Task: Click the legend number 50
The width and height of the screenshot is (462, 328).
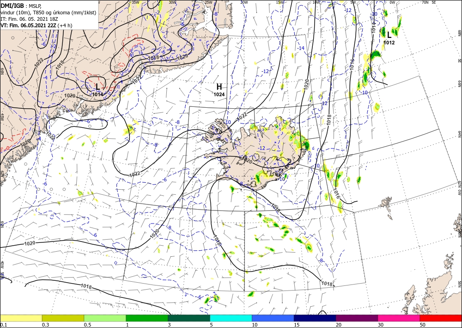Action: (x=423, y=325)
